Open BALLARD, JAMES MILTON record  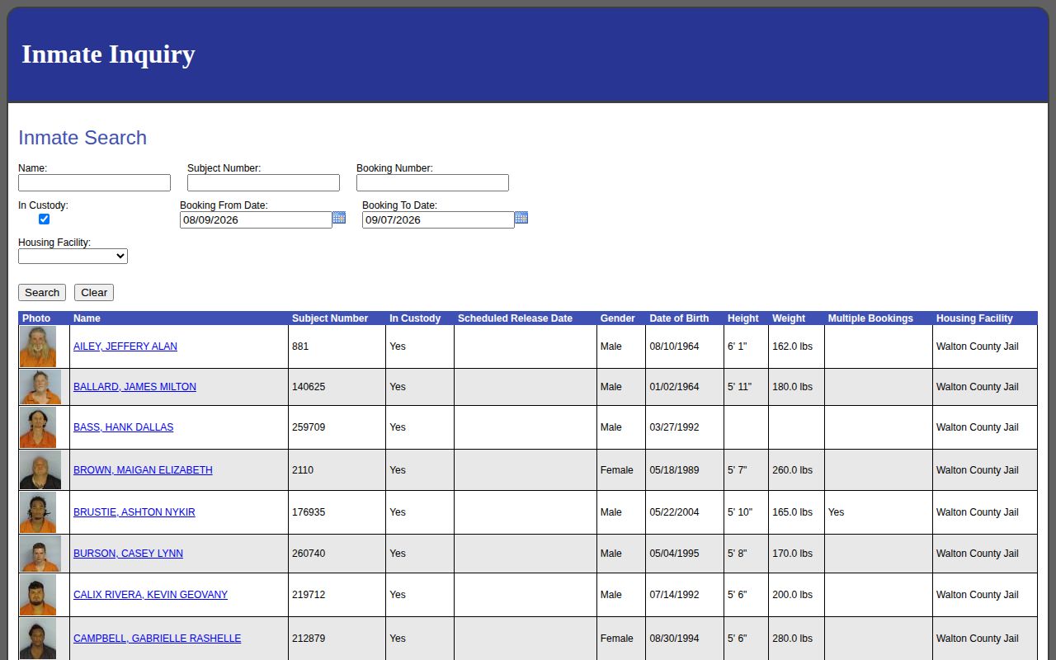[134, 387]
